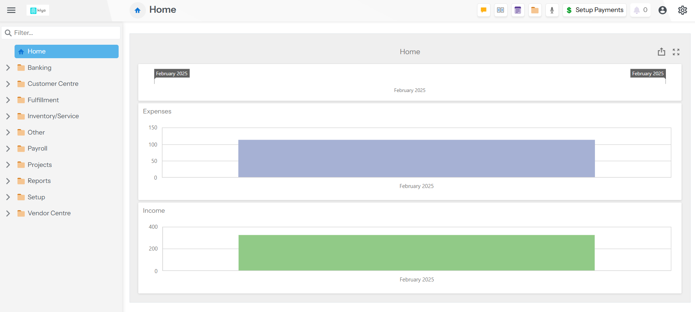This screenshot has height=312, width=695.
Task: Click the left February 2025 date range handle
Action: coord(172,73)
